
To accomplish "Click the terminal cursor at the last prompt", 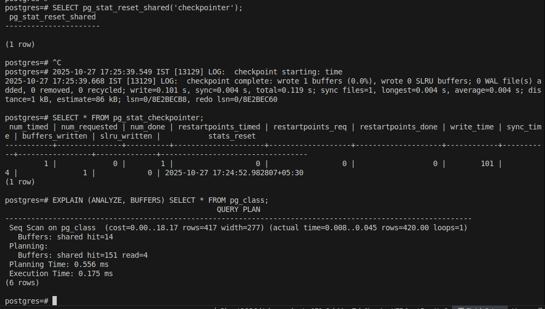I will 55,300.
